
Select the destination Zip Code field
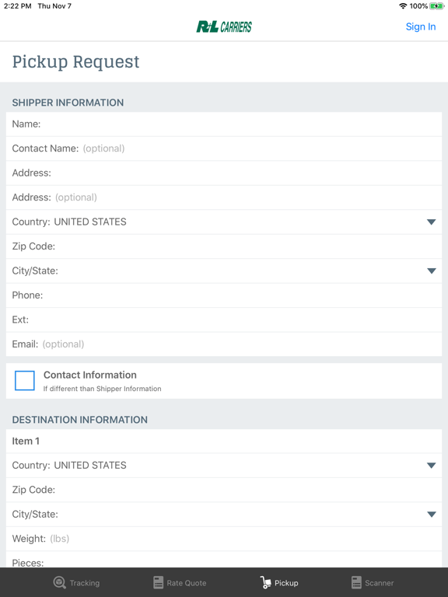point(224,490)
